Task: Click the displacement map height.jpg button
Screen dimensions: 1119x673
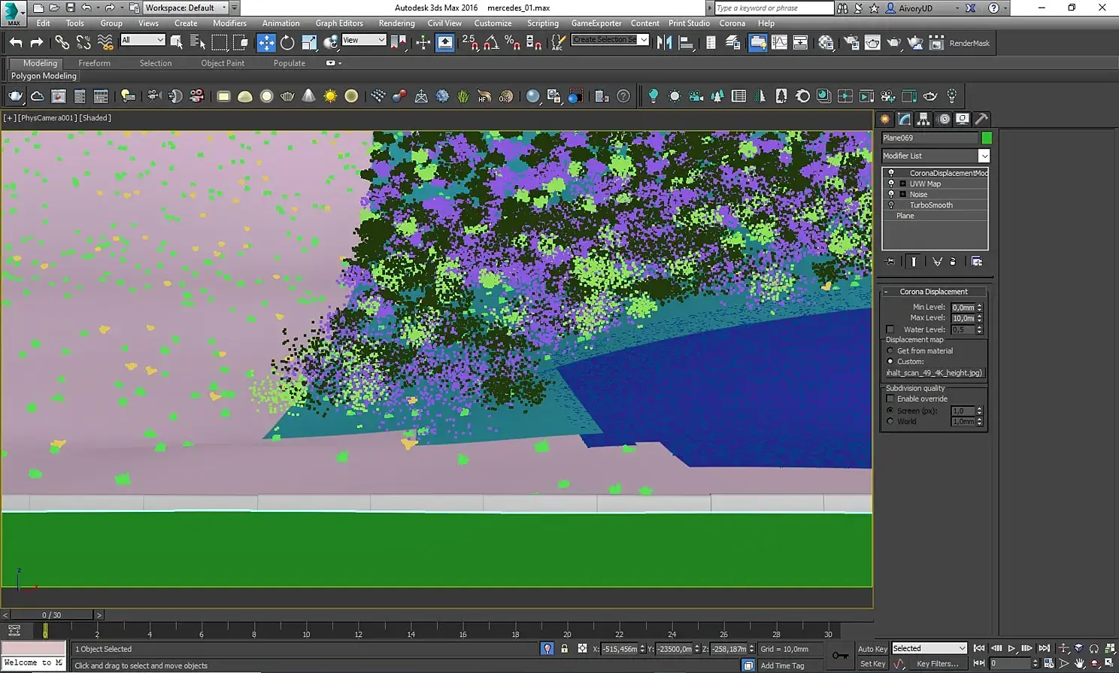Action: click(934, 373)
